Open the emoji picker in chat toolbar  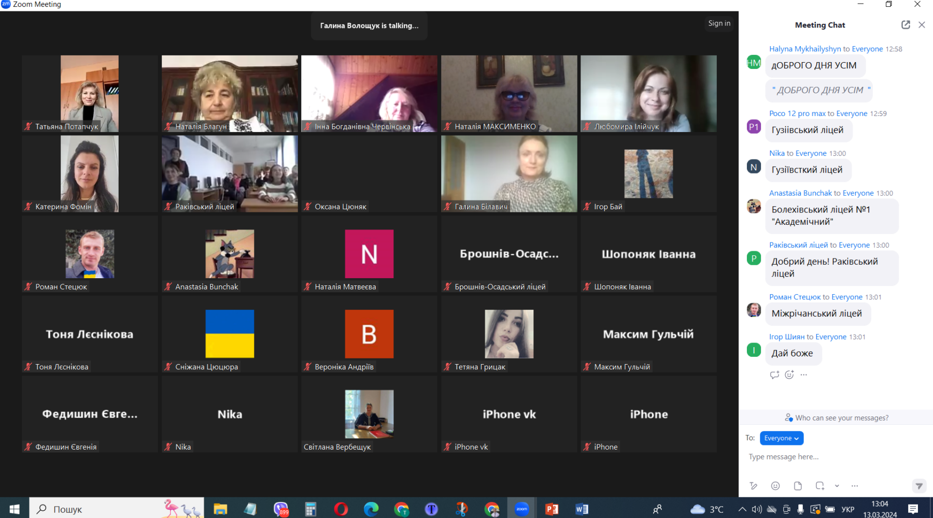775,486
